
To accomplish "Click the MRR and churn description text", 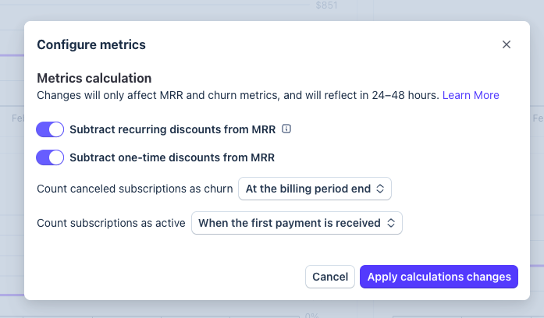I will tap(238, 95).
